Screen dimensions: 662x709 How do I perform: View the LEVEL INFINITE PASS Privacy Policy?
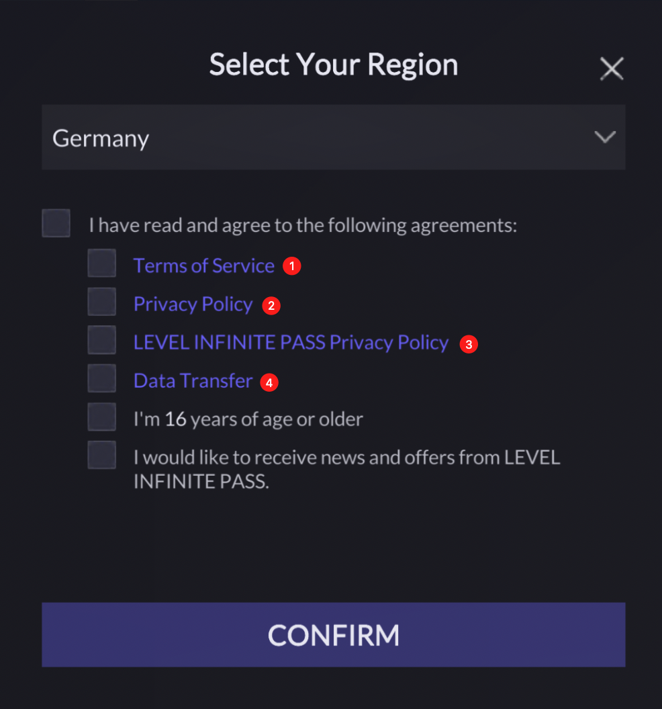[x=290, y=342]
